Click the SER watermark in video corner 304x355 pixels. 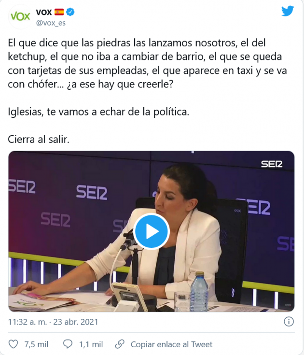point(272,164)
